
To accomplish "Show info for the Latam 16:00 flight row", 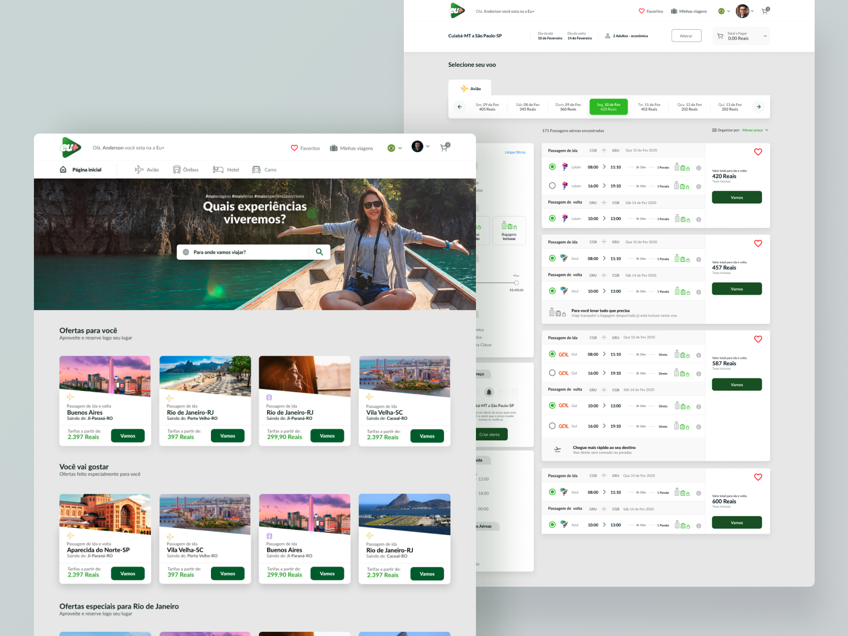I will 699,187.
